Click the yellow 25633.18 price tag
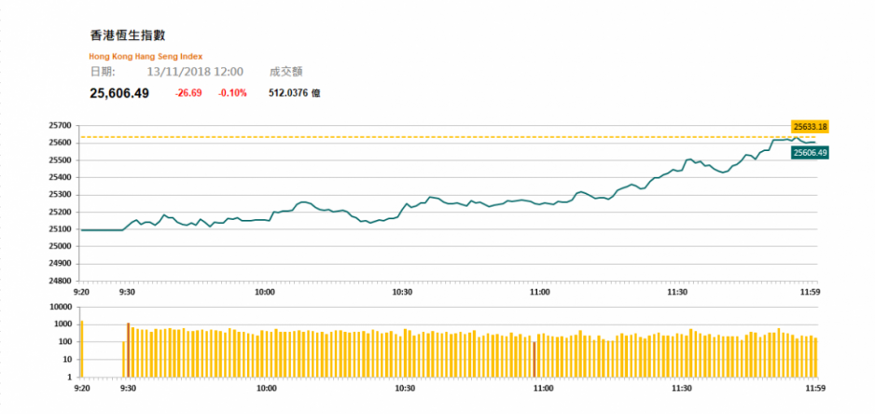This screenshot has height=414, width=875. (x=810, y=126)
